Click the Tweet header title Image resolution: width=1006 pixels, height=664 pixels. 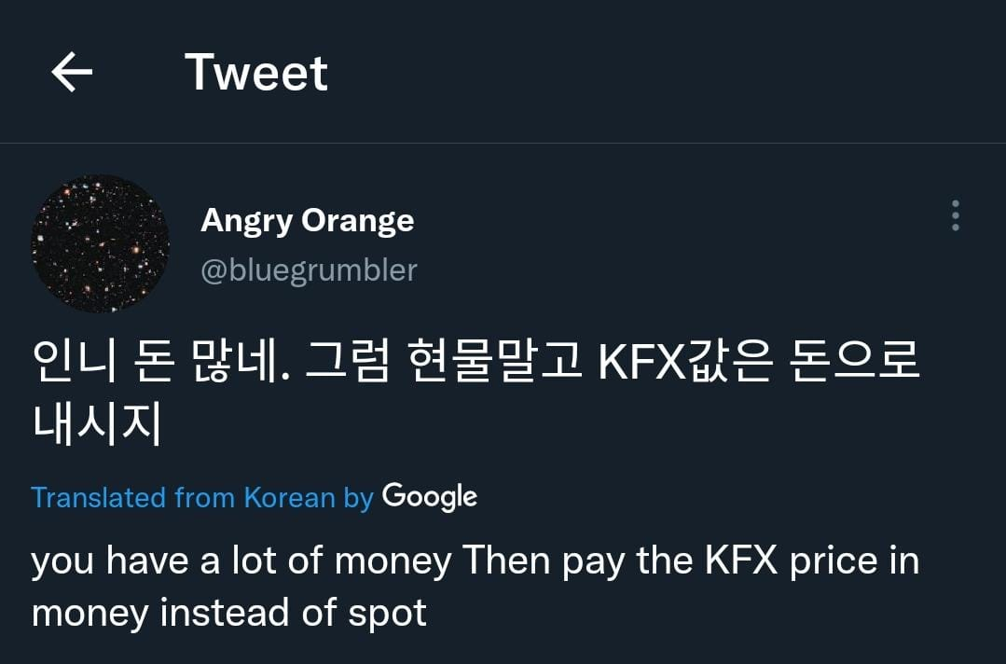click(256, 72)
